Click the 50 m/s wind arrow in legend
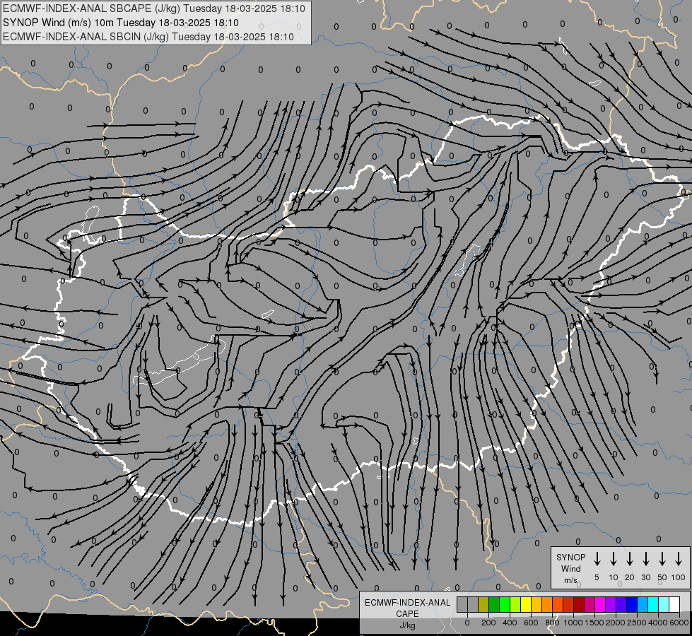The width and height of the screenshot is (692, 636). click(662, 558)
